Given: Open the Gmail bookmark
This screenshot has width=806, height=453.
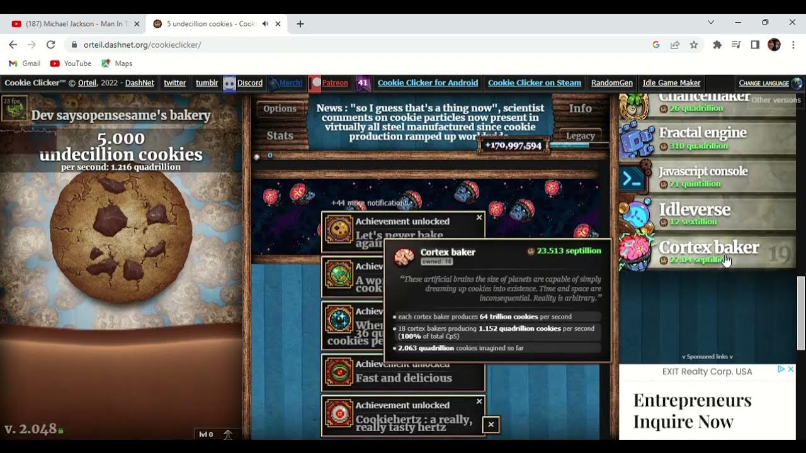Looking at the screenshot, I should click(x=25, y=64).
